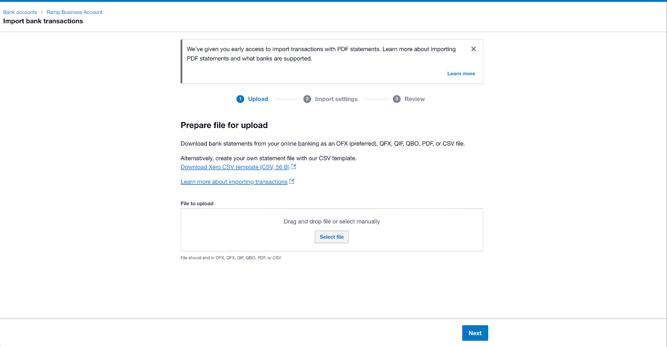This screenshot has width=667, height=347.
Task: Click the breadcrumb chevron separator
Action: (x=42, y=12)
